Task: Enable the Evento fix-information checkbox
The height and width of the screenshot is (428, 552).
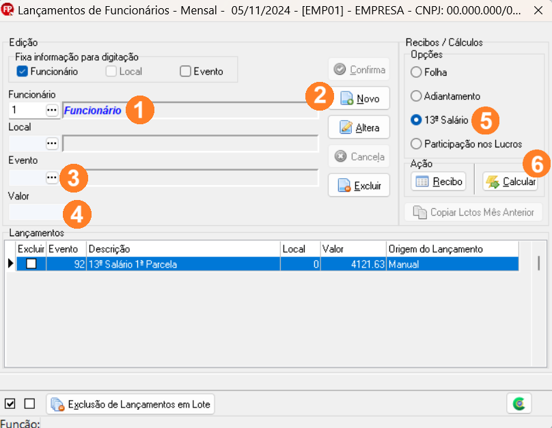Action: (184, 72)
